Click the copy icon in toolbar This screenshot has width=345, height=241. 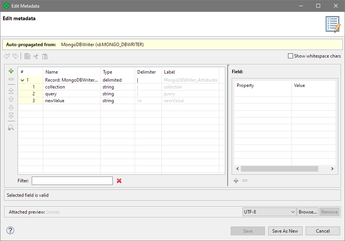[27, 56]
